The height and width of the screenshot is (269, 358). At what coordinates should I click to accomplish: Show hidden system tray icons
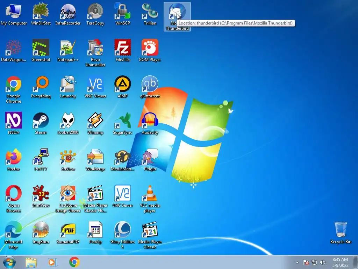[x=297, y=262]
